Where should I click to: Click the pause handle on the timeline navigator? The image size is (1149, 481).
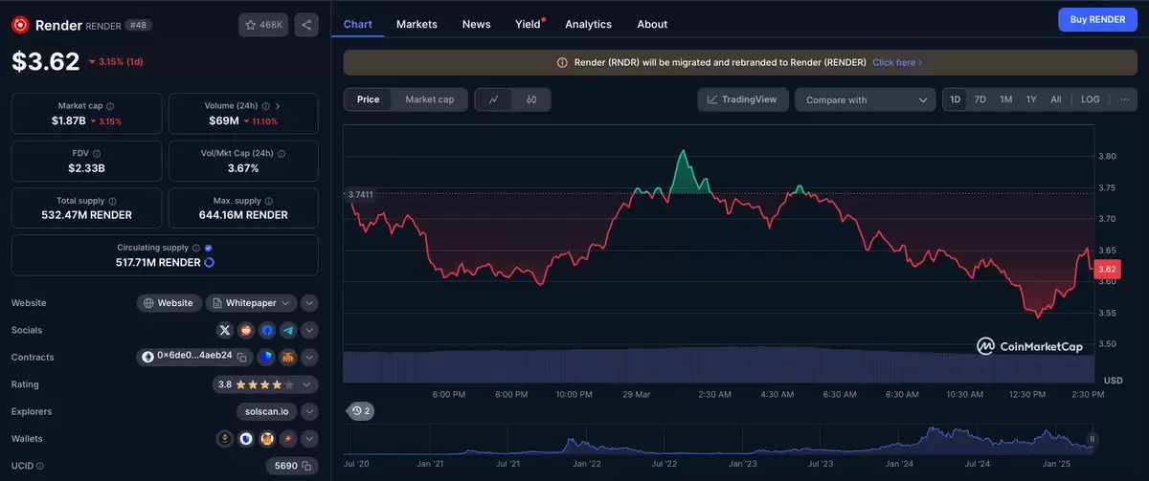[x=1093, y=439]
